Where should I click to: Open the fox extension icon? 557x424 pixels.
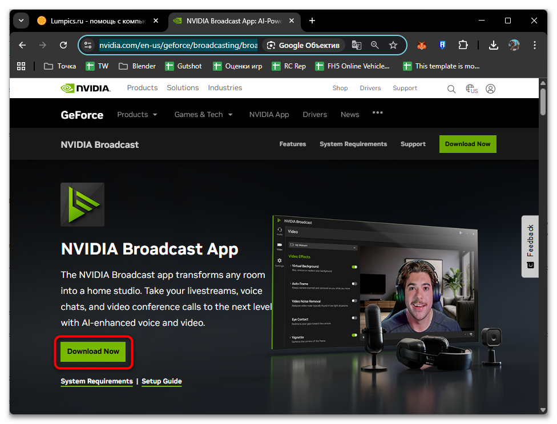point(422,45)
